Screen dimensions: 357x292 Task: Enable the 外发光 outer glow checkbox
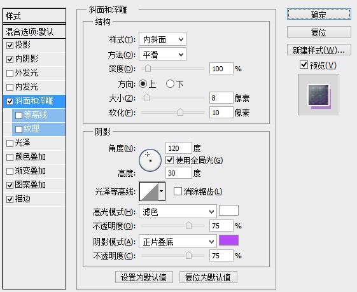point(10,73)
